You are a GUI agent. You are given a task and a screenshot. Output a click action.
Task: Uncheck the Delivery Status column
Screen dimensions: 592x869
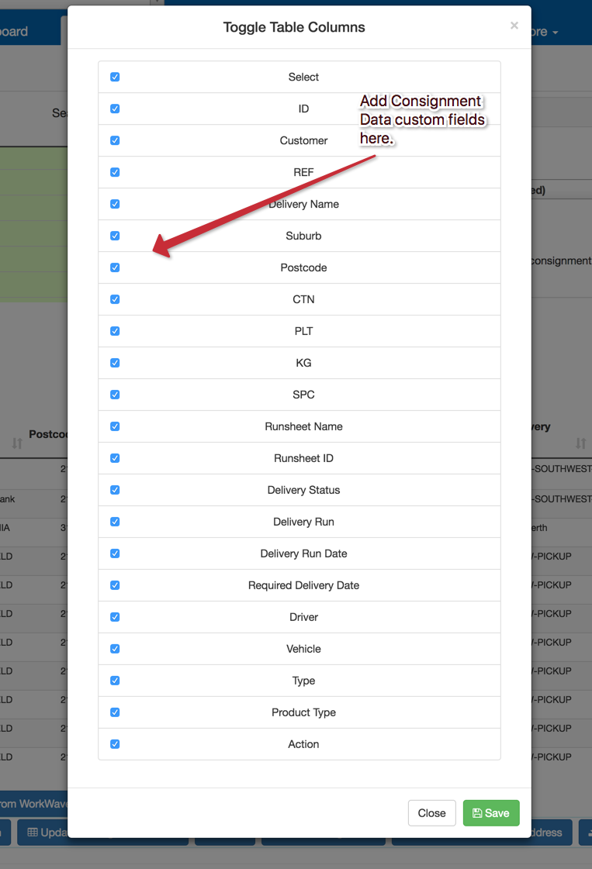[115, 490]
